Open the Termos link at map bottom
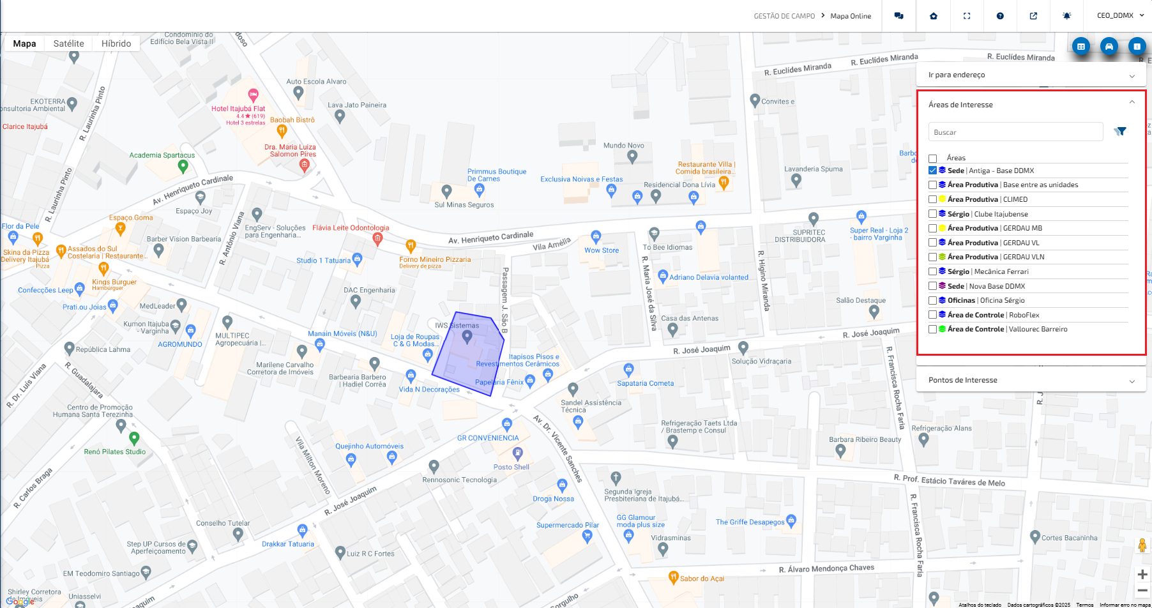 tap(1084, 605)
